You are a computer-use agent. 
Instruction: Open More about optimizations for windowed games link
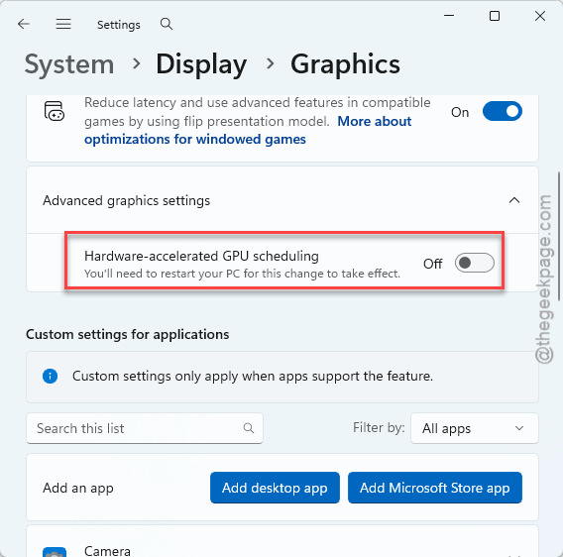(248, 130)
